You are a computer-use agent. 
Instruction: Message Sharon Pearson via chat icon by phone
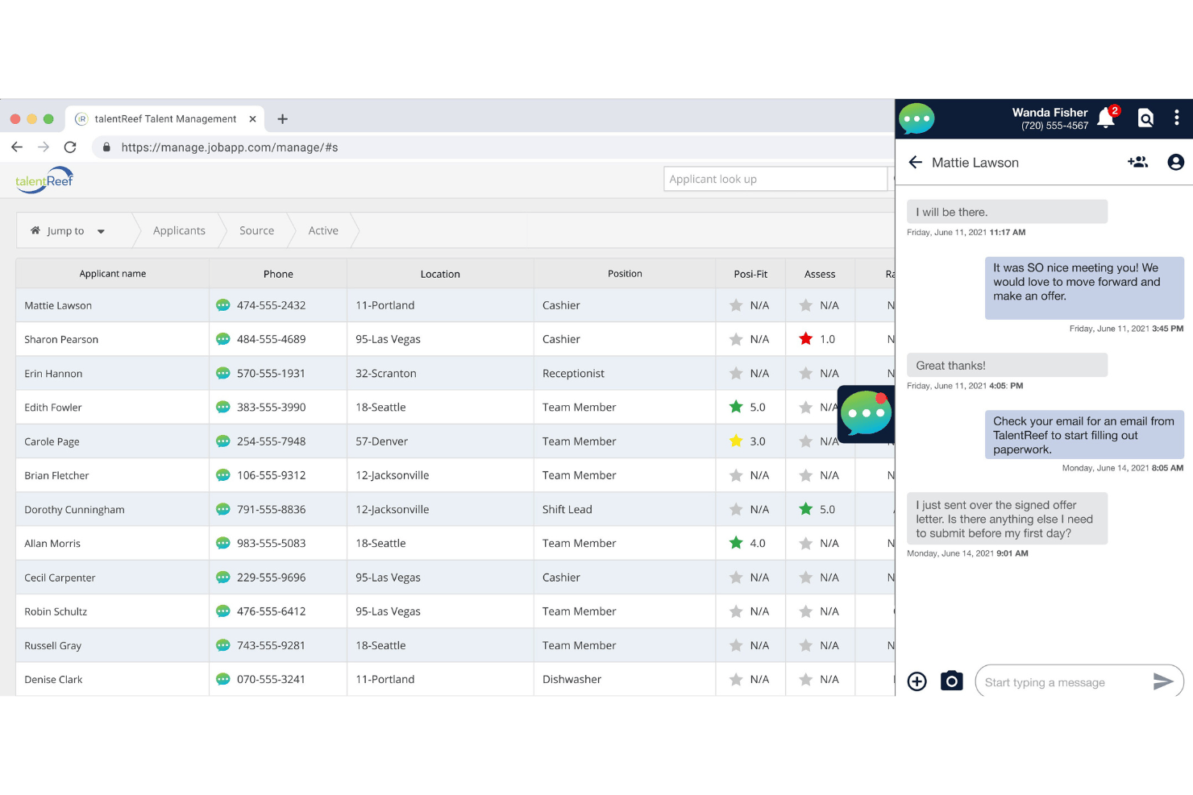223,339
